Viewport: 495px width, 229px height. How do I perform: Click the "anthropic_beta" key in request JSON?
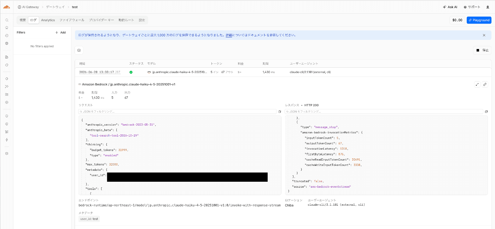pyautogui.click(x=98, y=130)
